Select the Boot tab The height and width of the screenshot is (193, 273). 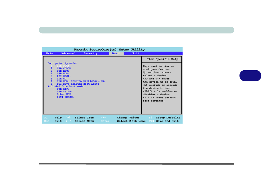116,53
